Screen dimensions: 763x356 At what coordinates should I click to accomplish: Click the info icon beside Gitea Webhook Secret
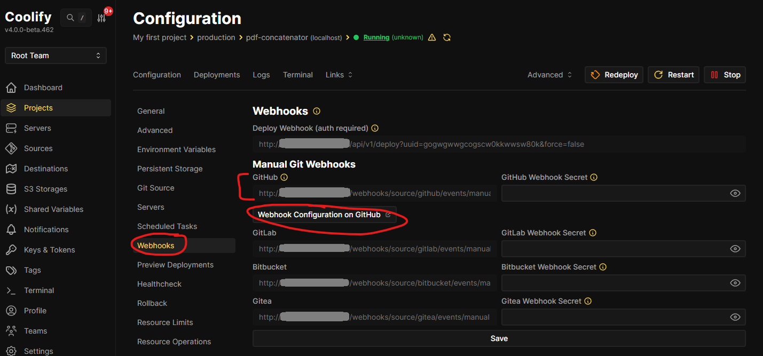588,301
